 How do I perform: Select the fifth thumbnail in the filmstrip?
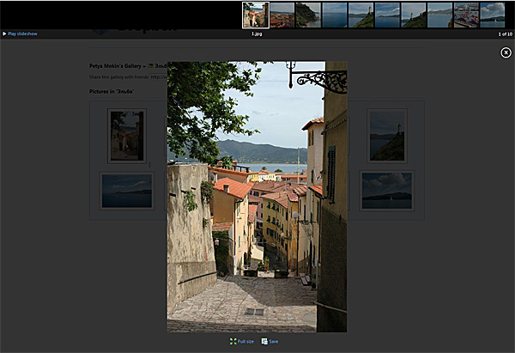coord(360,15)
